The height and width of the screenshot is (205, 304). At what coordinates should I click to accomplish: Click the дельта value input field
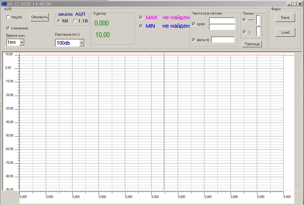[223, 40]
